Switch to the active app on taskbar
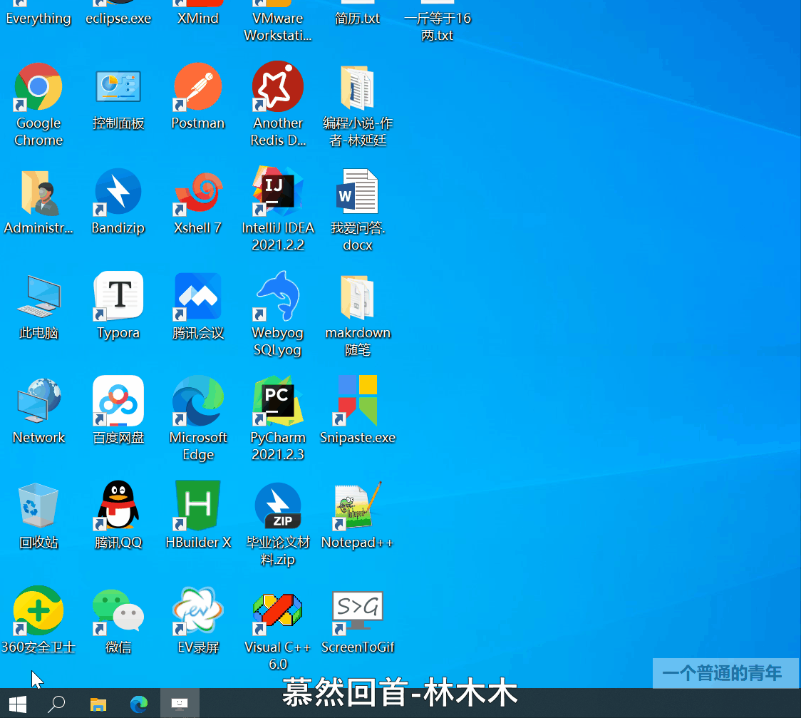 (x=180, y=704)
